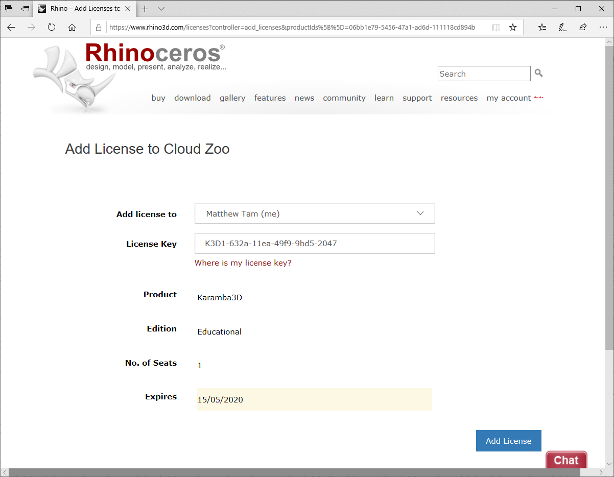Open a new browser tab
Image resolution: width=614 pixels, height=477 pixels.
[145, 9]
